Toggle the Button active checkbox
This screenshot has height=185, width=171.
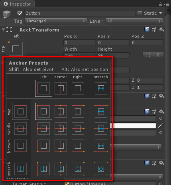click(20, 13)
